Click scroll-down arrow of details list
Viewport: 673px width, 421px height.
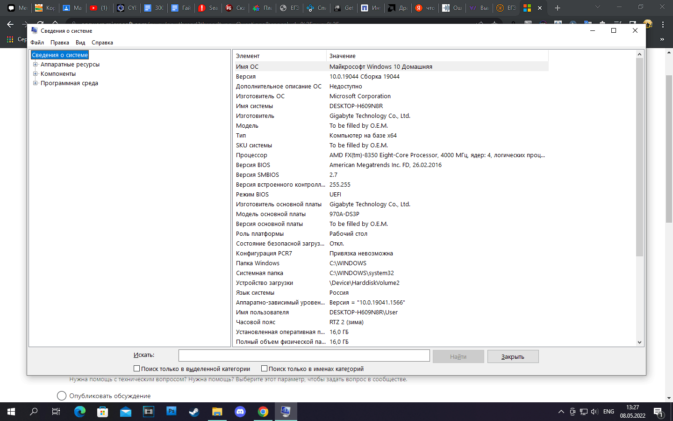[640, 342]
